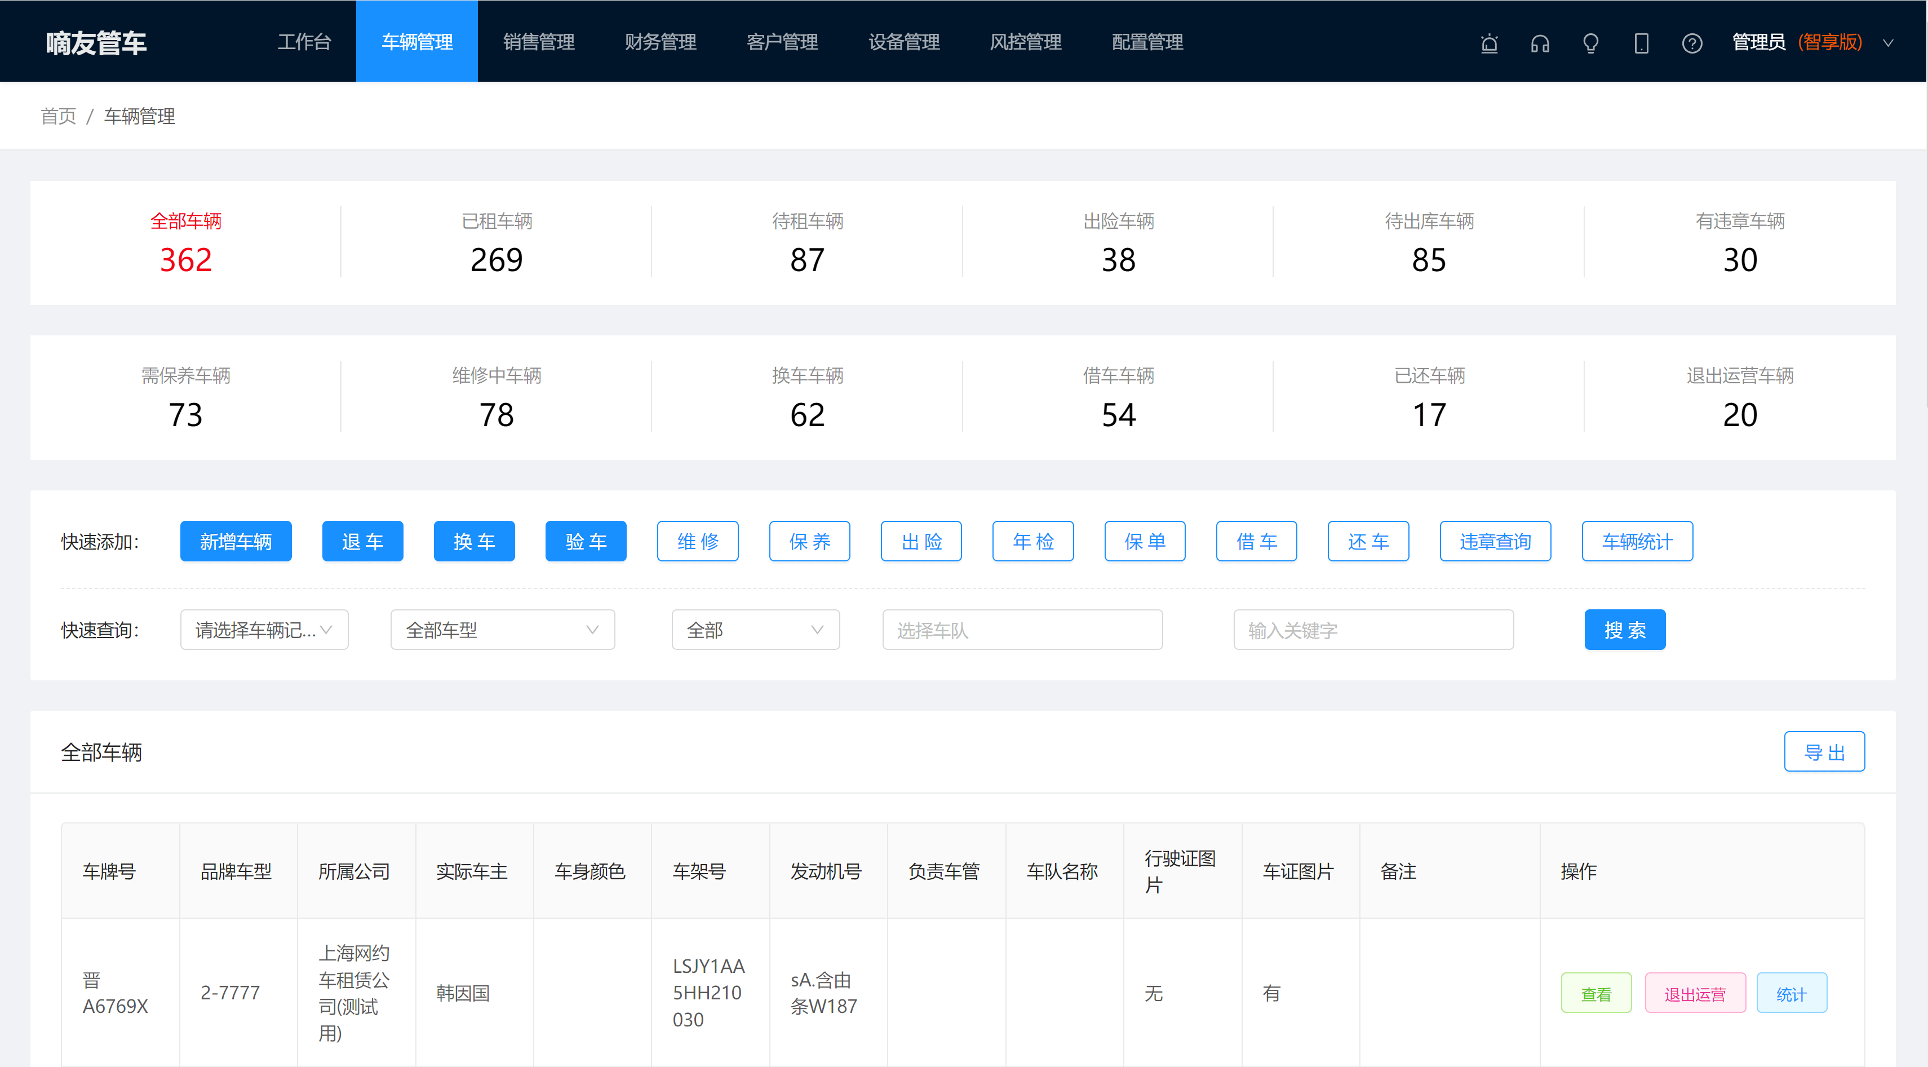Screen dimensions: 1928x1067
Task: Click the 车辆管理 breadcrumb text
Action: [140, 116]
